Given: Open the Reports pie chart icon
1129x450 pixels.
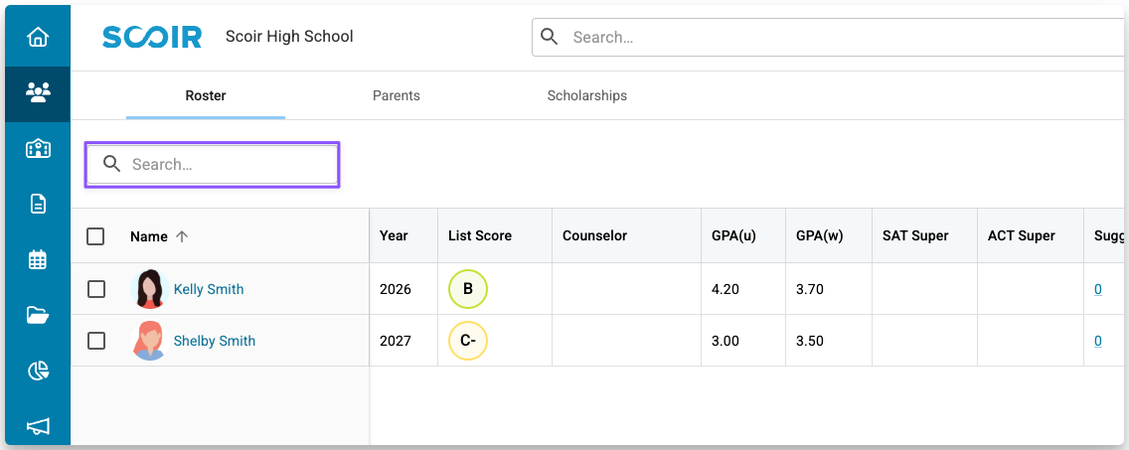Looking at the screenshot, I should coord(38,372).
